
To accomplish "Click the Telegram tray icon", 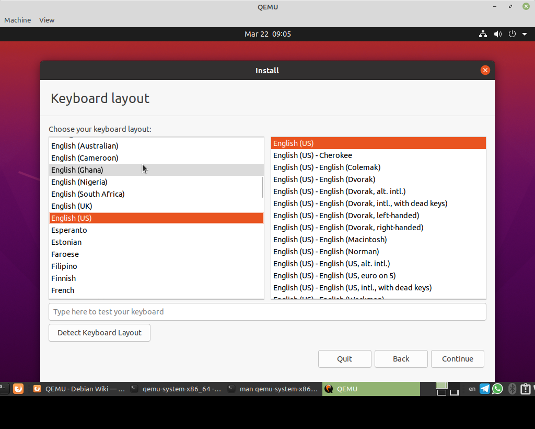I will [x=484, y=389].
